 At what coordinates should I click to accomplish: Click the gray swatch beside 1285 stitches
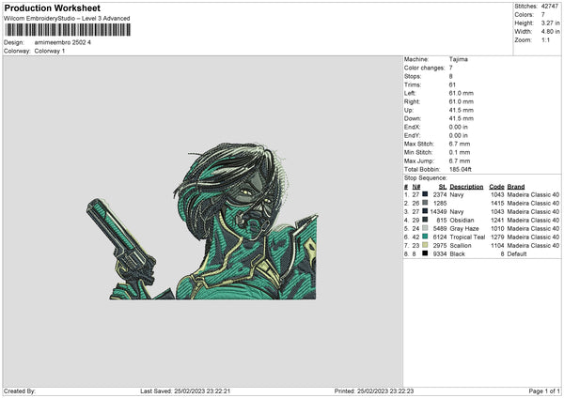tap(425, 203)
